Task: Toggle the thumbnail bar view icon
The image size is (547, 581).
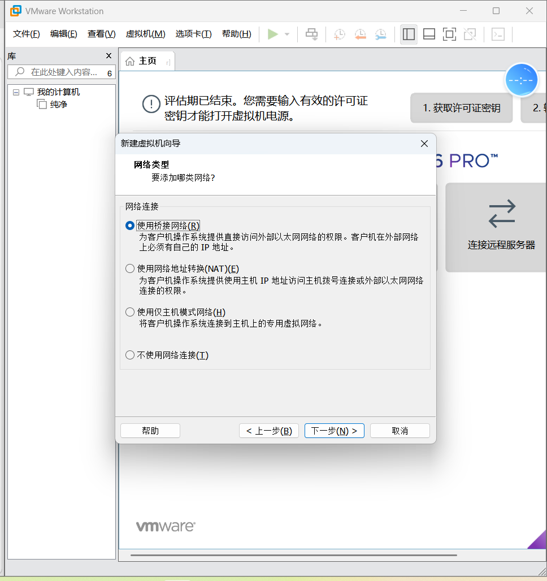Action: (429, 34)
